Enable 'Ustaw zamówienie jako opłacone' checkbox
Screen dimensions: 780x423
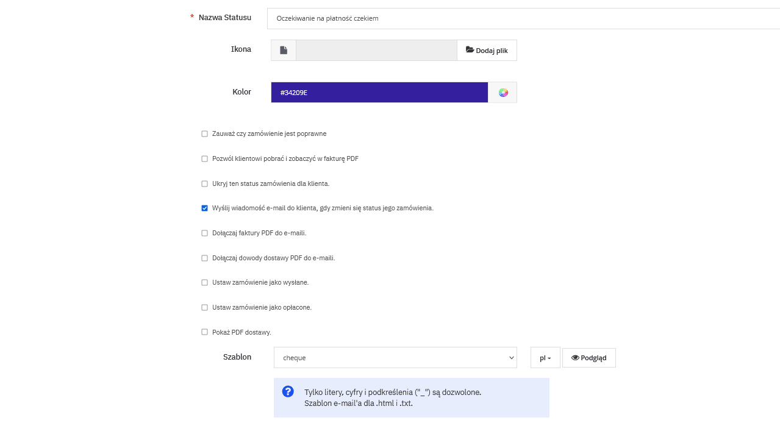205,307
